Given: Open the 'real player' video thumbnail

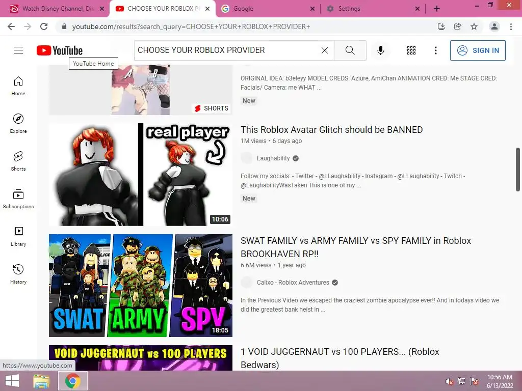Looking at the screenshot, I should pyautogui.click(x=141, y=175).
